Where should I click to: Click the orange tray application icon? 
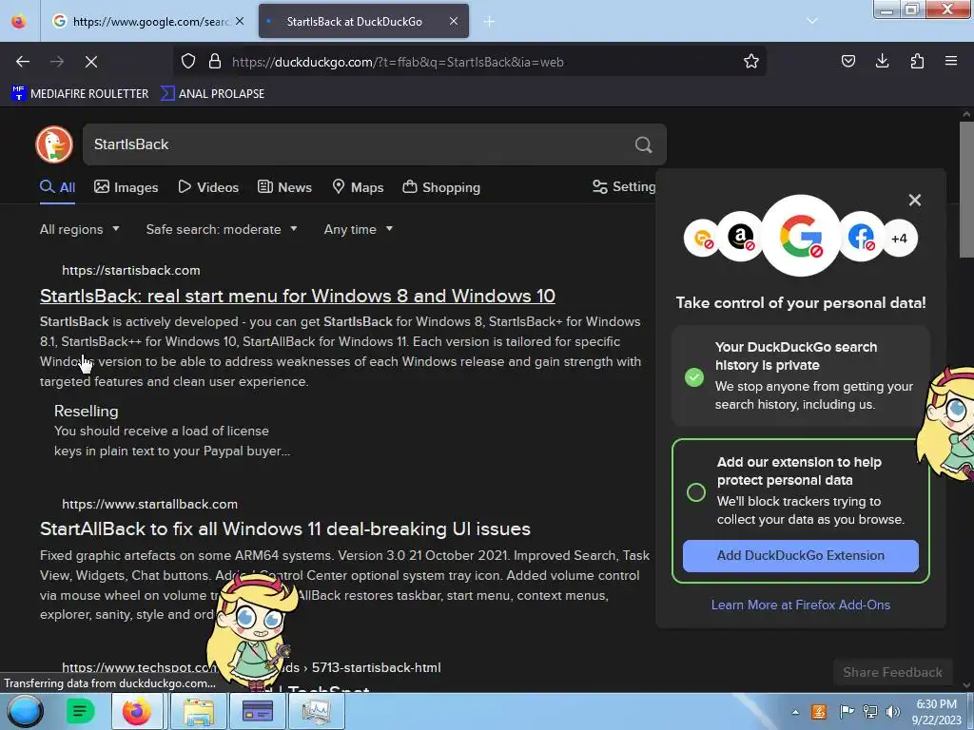pyautogui.click(x=819, y=712)
